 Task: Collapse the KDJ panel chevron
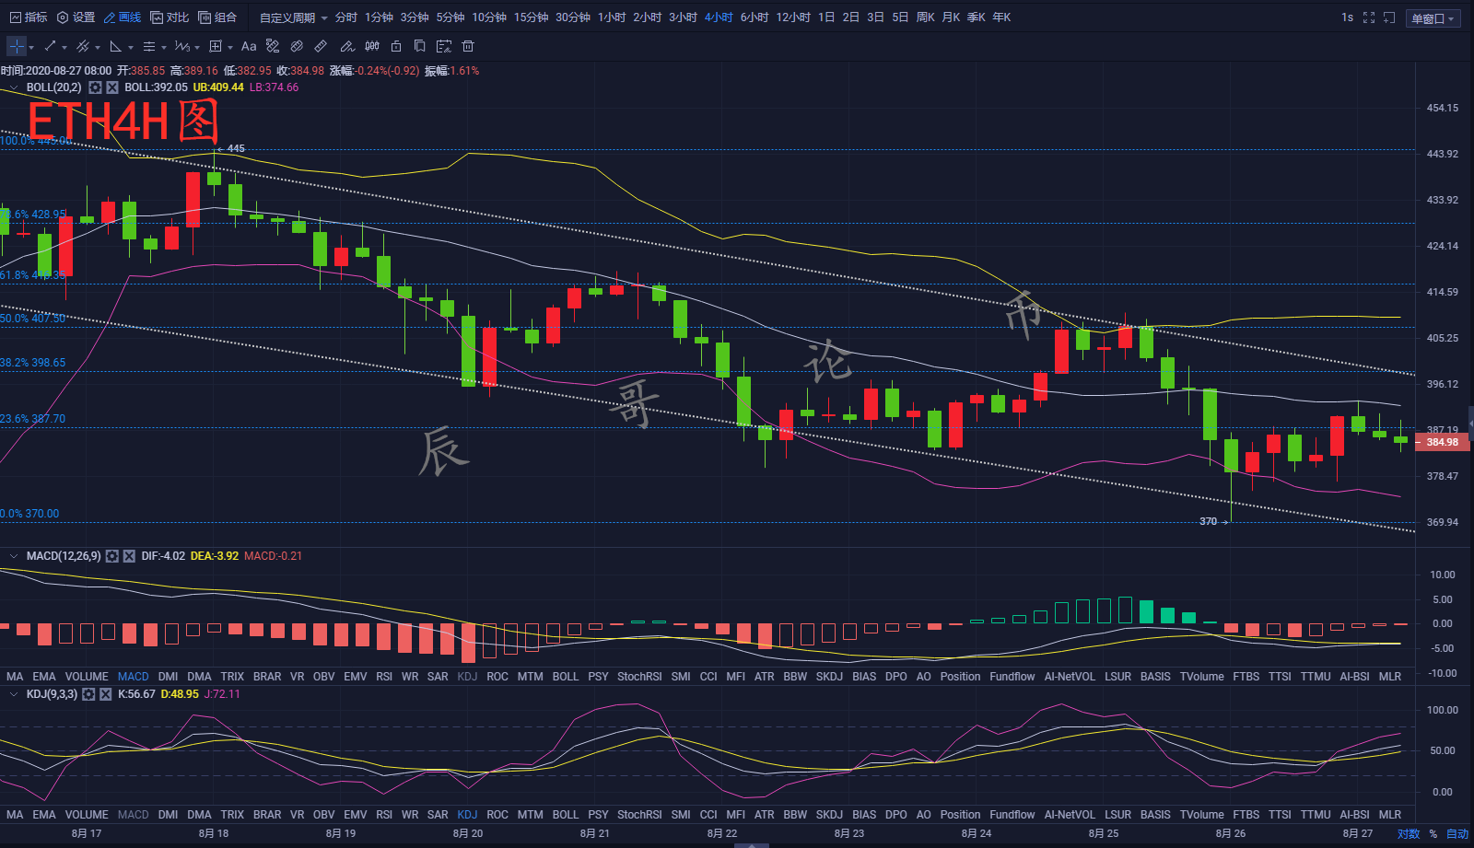(x=14, y=694)
